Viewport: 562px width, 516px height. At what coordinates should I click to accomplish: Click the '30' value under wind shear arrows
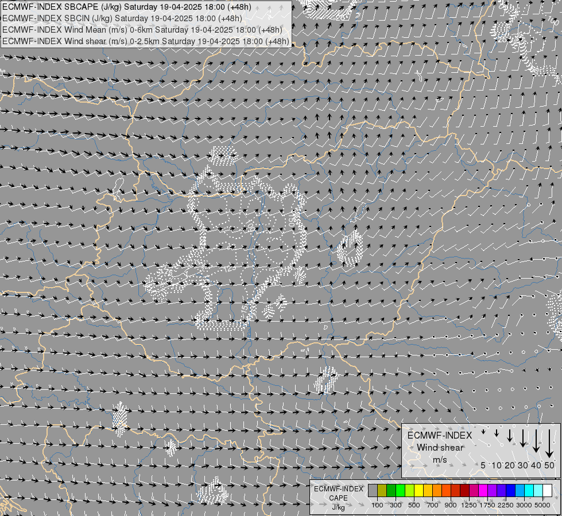[522, 465]
